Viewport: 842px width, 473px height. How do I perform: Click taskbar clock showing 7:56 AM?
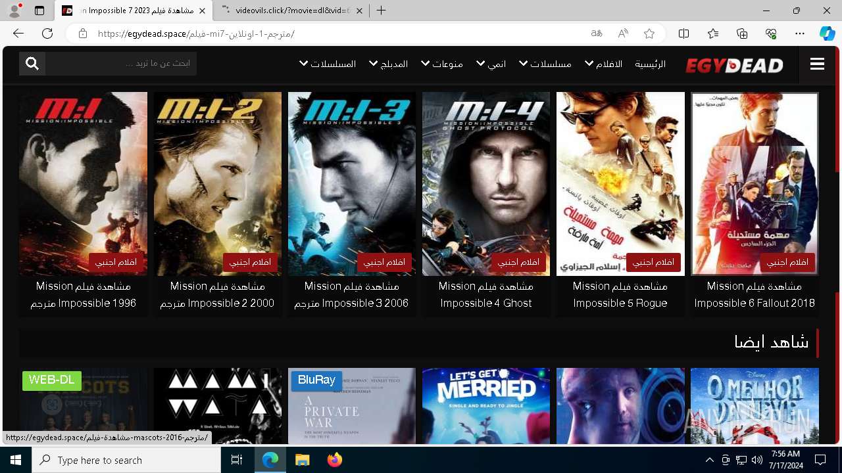pos(785,460)
